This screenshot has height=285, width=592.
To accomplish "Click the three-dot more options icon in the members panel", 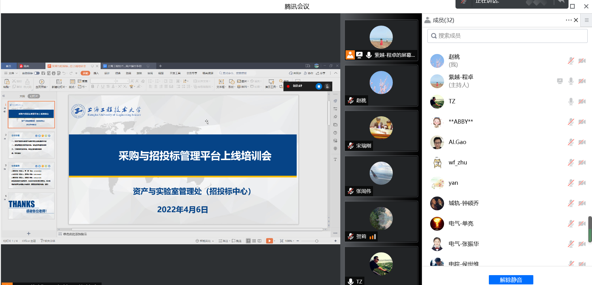I will pyautogui.click(x=569, y=20).
